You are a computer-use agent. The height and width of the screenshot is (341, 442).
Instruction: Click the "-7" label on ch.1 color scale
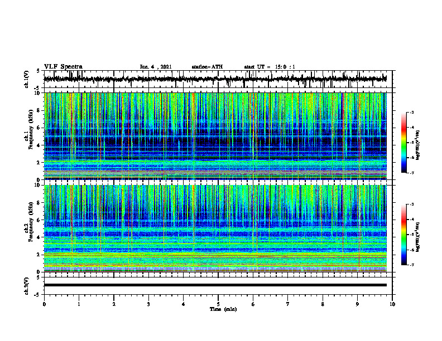click(412, 173)
